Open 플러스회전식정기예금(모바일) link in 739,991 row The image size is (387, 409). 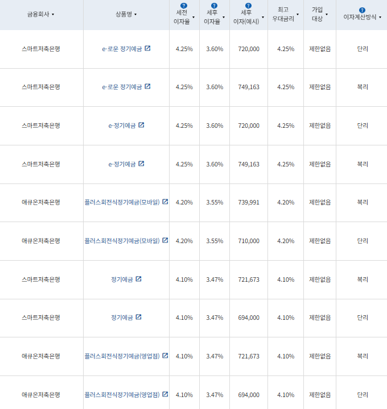click(x=122, y=202)
